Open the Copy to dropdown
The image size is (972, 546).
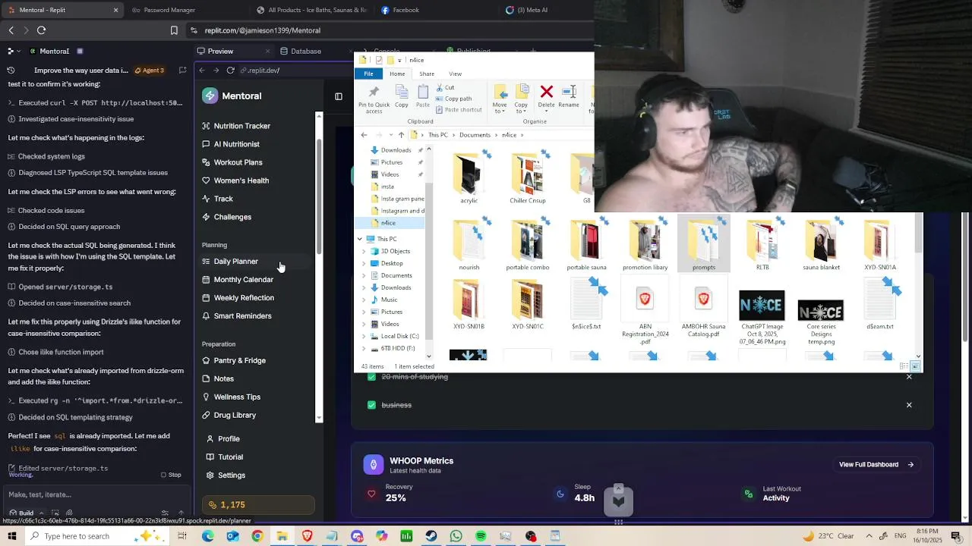pyautogui.click(x=521, y=99)
